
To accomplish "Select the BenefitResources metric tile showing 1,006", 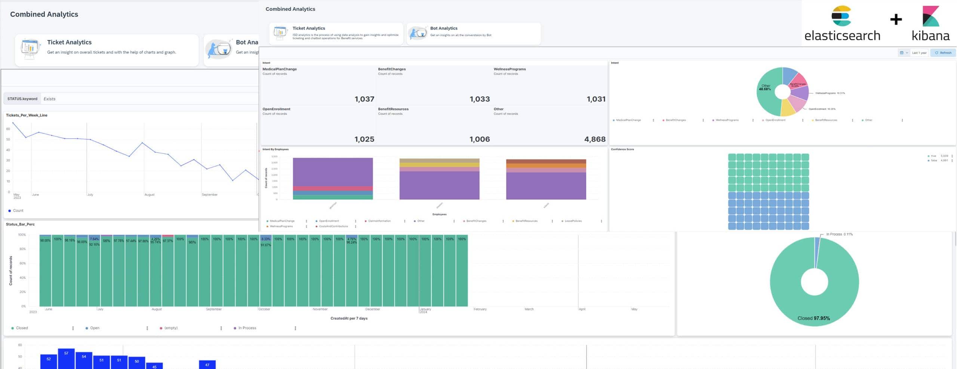I will click(434, 125).
